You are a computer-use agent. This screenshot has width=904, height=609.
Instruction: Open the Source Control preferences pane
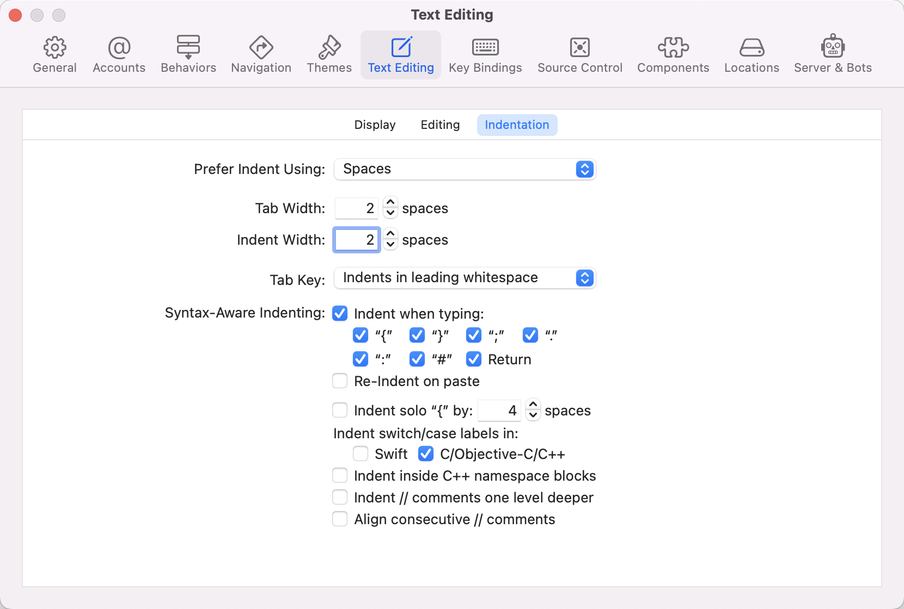coord(580,55)
